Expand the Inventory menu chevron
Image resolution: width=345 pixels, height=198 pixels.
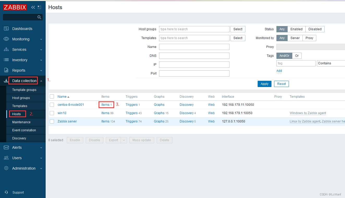pyautogui.click(x=41, y=60)
